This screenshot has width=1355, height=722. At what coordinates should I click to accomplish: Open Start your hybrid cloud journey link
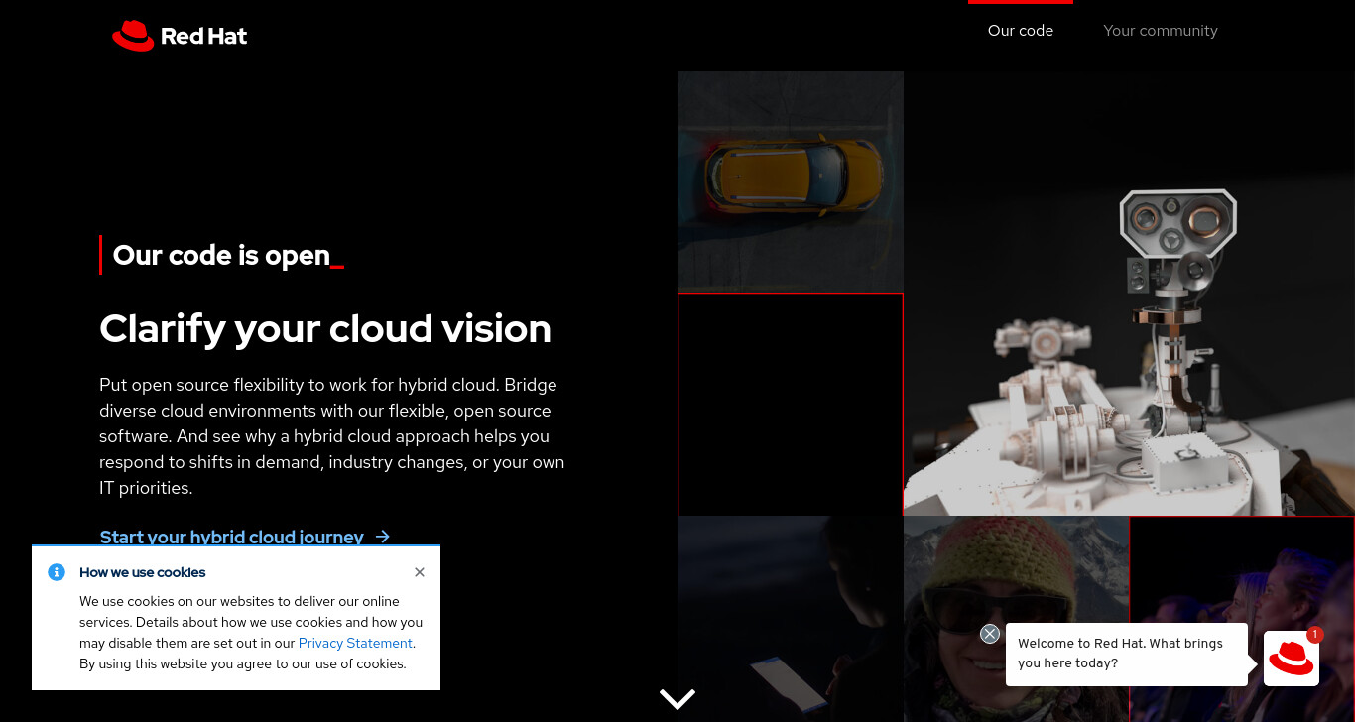(245, 537)
